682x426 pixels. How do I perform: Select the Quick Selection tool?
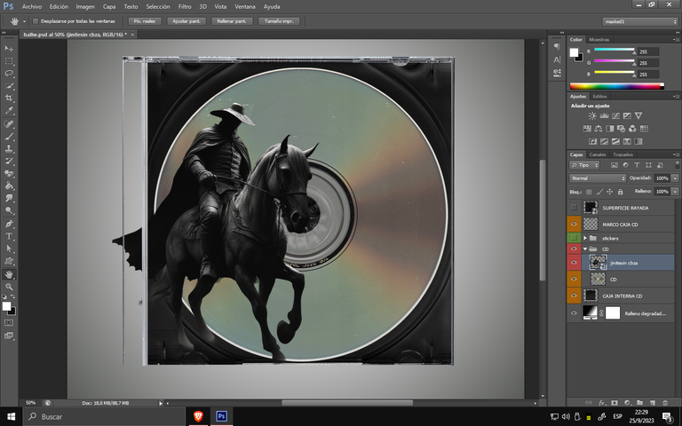(9, 85)
